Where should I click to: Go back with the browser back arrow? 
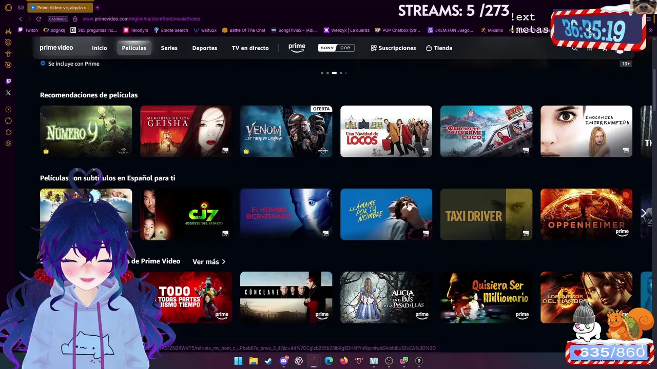pyautogui.click(x=21, y=19)
